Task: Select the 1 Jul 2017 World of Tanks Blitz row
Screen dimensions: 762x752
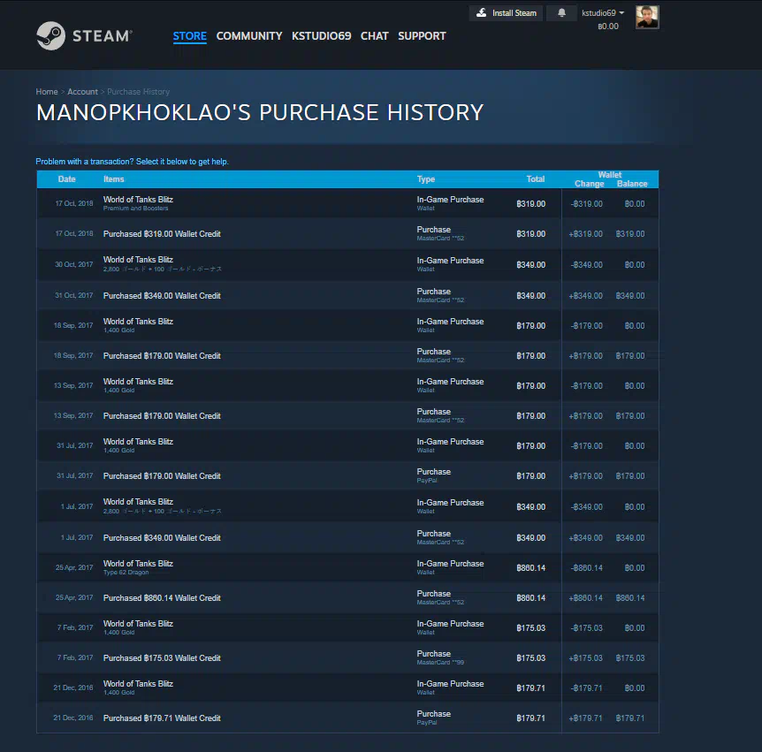Action: pyautogui.click(x=347, y=506)
